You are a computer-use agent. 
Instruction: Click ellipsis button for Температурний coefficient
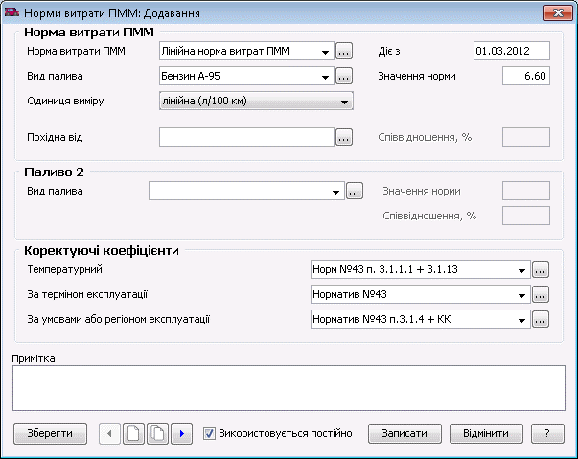tap(541, 269)
